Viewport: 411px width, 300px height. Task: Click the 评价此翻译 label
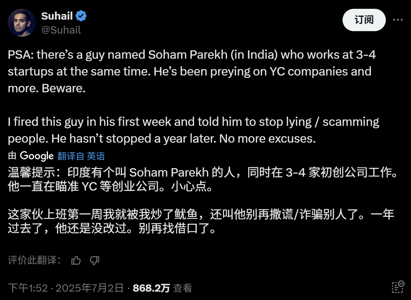(x=34, y=261)
